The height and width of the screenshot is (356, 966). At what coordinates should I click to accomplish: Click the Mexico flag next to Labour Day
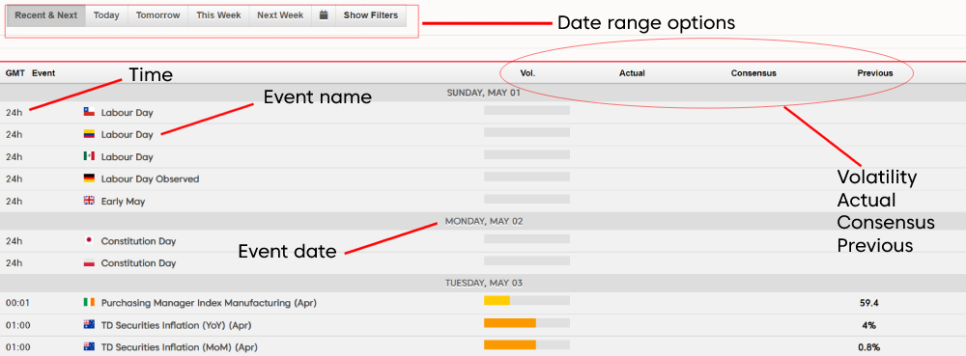pos(89,156)
